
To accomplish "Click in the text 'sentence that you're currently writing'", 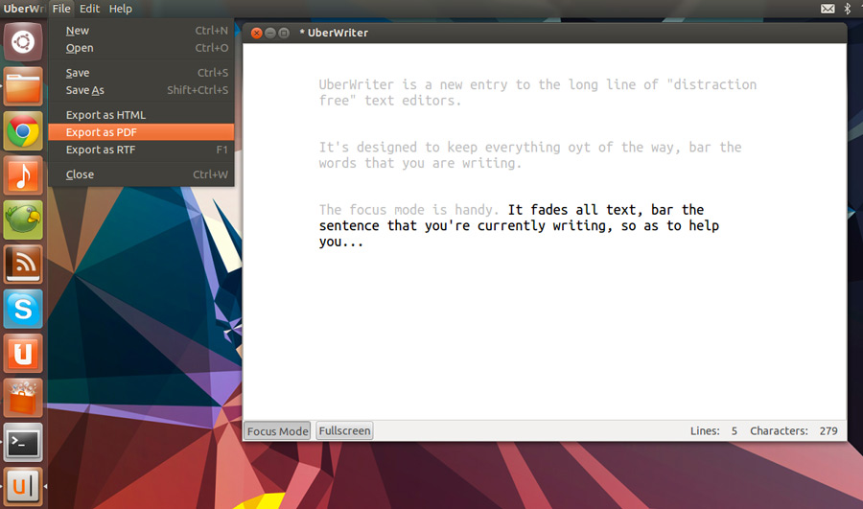I will point(464,225).
